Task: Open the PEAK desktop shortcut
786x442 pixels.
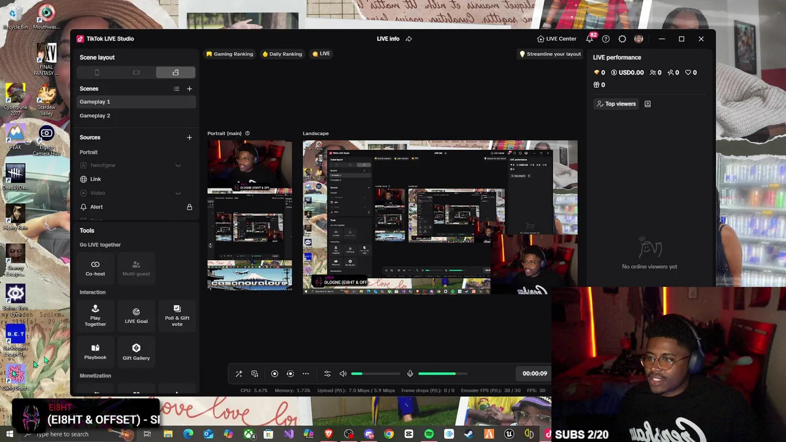Action: 15,136
